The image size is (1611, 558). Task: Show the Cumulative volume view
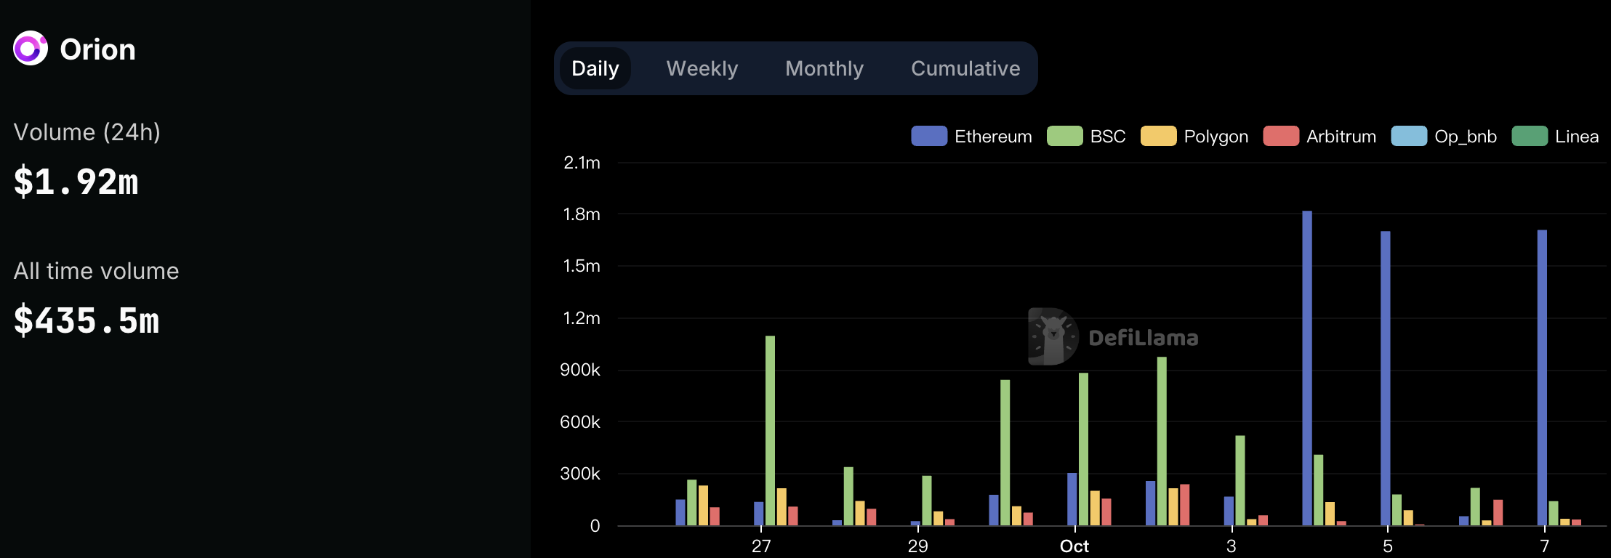coord(965,68)
